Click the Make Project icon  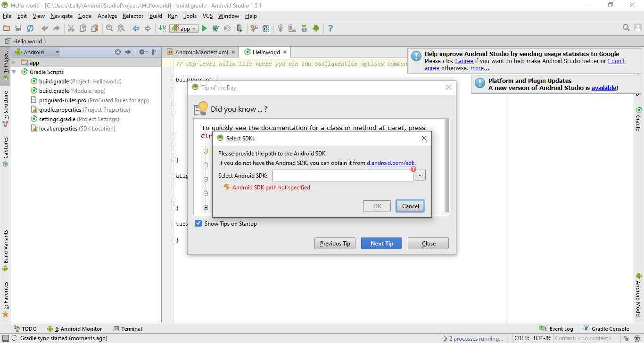[162, 28]
